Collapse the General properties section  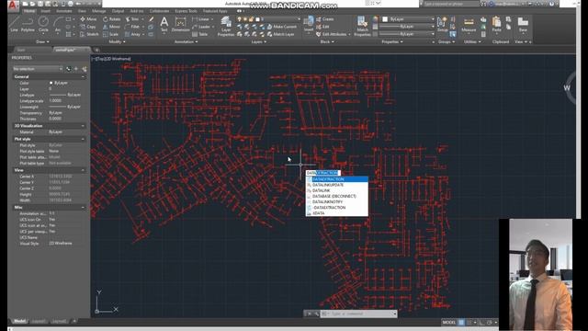pyautogui.click(x=83, y=76)
